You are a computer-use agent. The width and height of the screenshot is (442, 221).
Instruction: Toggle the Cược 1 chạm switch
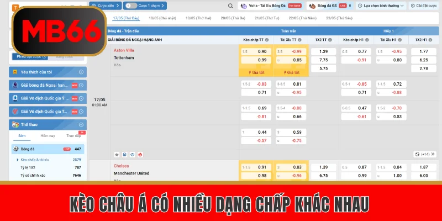pyautogui.click(x=131, y=6)
